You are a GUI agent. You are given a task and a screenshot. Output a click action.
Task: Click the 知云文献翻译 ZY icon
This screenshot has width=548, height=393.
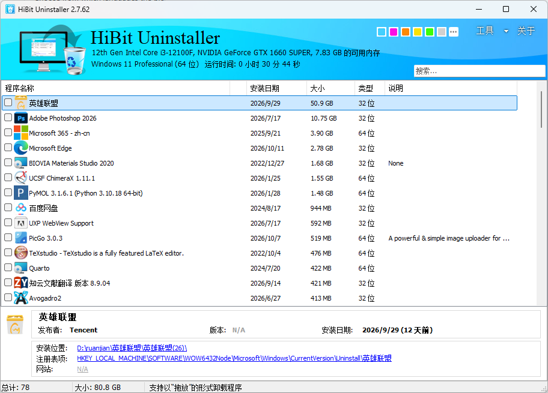21,283
